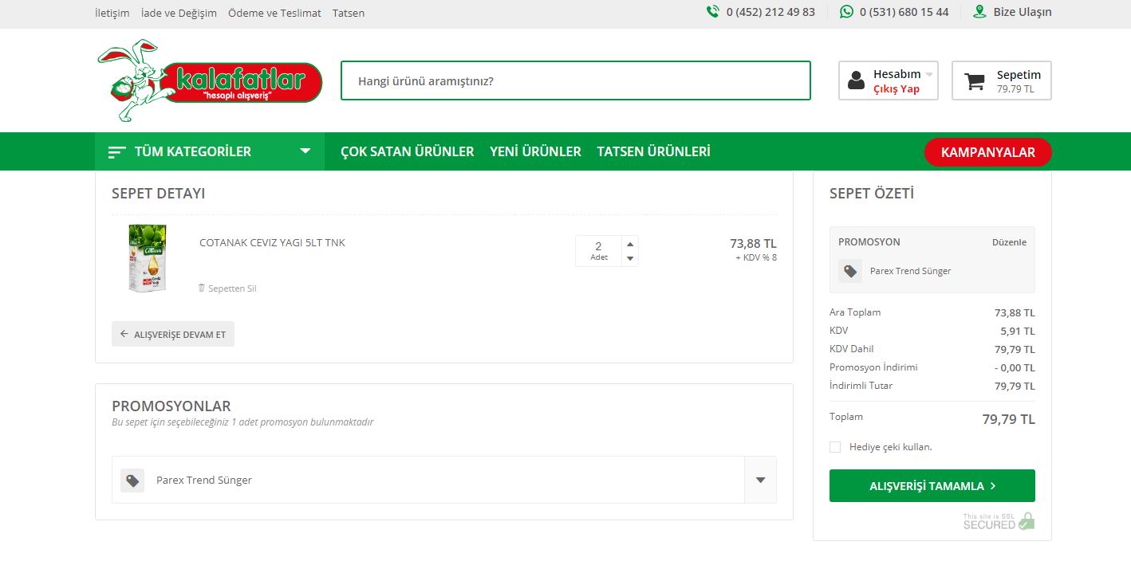Click the Parex Trend Sünger text in Sepet Özeti
This screenshot has width=1131, height=565.
point(911,271)
